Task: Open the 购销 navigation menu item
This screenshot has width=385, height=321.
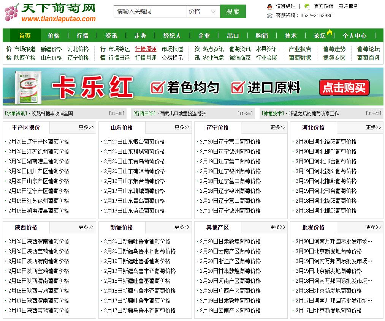Action: coord(262,36)
